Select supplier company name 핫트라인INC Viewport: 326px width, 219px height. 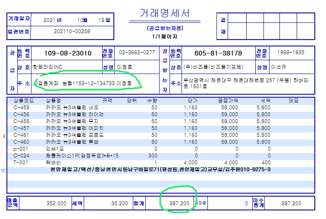coord(48,67)
